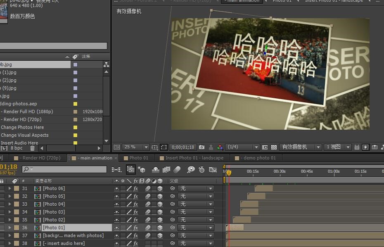Expand the Photo 01 layer properties

click(10, 228)
